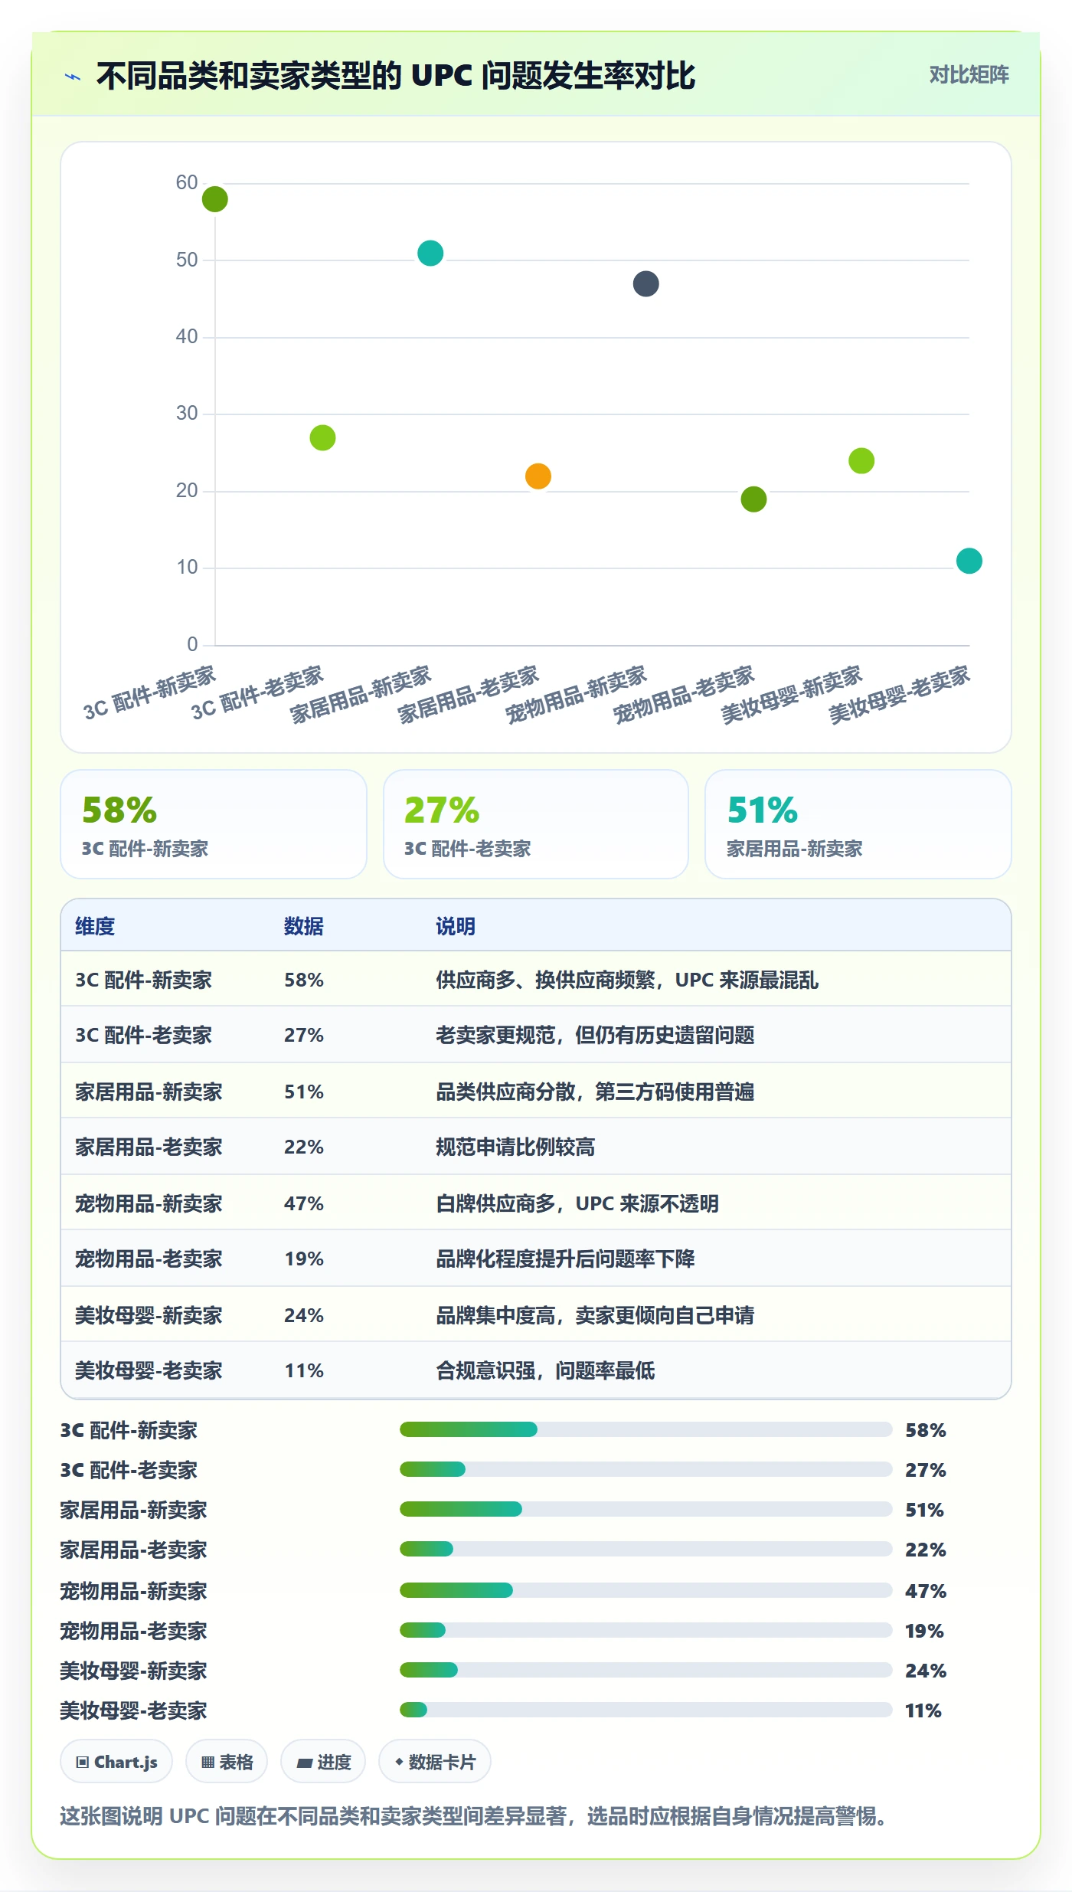This screenshot has height=1892, width=1072.
Task: Select the 进度 tag chip
Action: [x=323, y=1761]
